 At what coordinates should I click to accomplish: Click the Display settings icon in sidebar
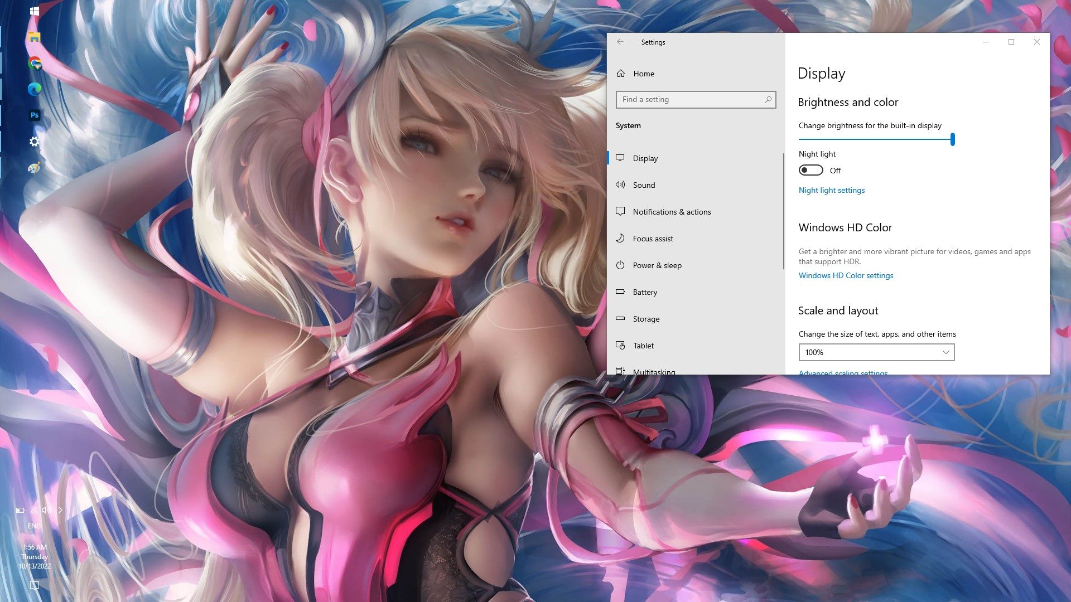pos(620,157)
